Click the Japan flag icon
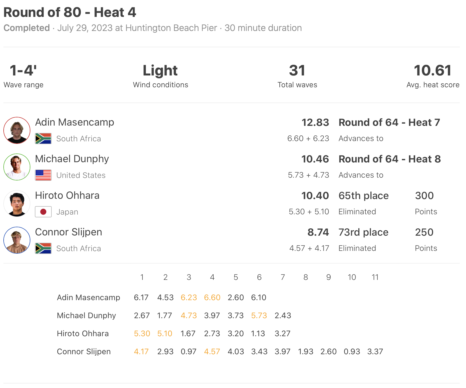The width and height of the screenshot is (466, 388). click(x=43, y=212)
